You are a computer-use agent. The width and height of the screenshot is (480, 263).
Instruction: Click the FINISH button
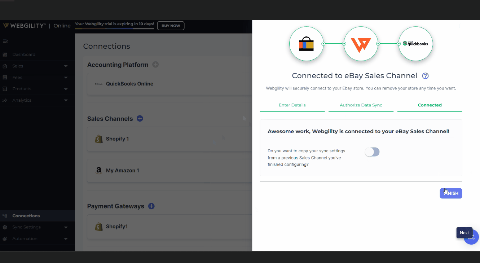(x=451, y=193)
